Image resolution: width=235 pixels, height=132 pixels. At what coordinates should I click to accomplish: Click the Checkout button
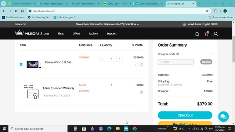point(185,115)
